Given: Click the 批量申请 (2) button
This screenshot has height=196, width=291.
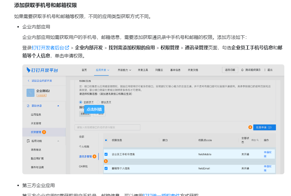Looking at the screenshot, I should coord(264,127).
